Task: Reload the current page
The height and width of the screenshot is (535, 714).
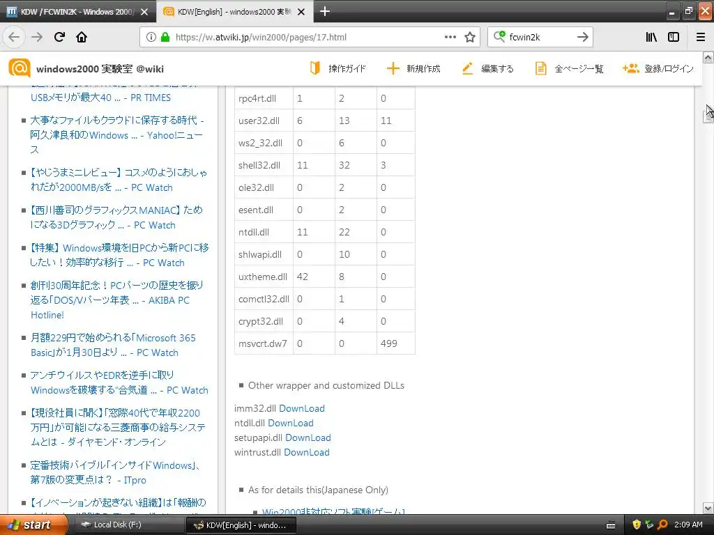Action: [59, 37]
